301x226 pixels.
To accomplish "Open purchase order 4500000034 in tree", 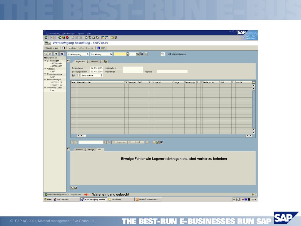I will (x=56, y=64).
